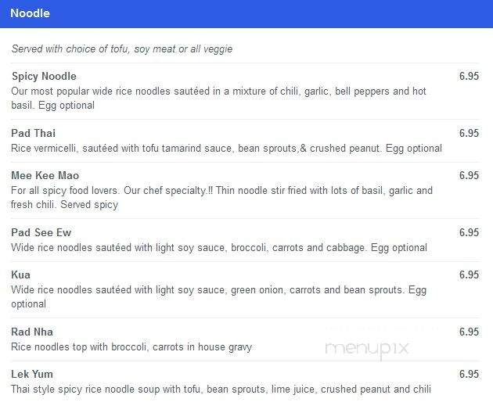Open the Mee Kee Mao entry
493x402 pixels.
pyautogui.click(x=45, y=175)
